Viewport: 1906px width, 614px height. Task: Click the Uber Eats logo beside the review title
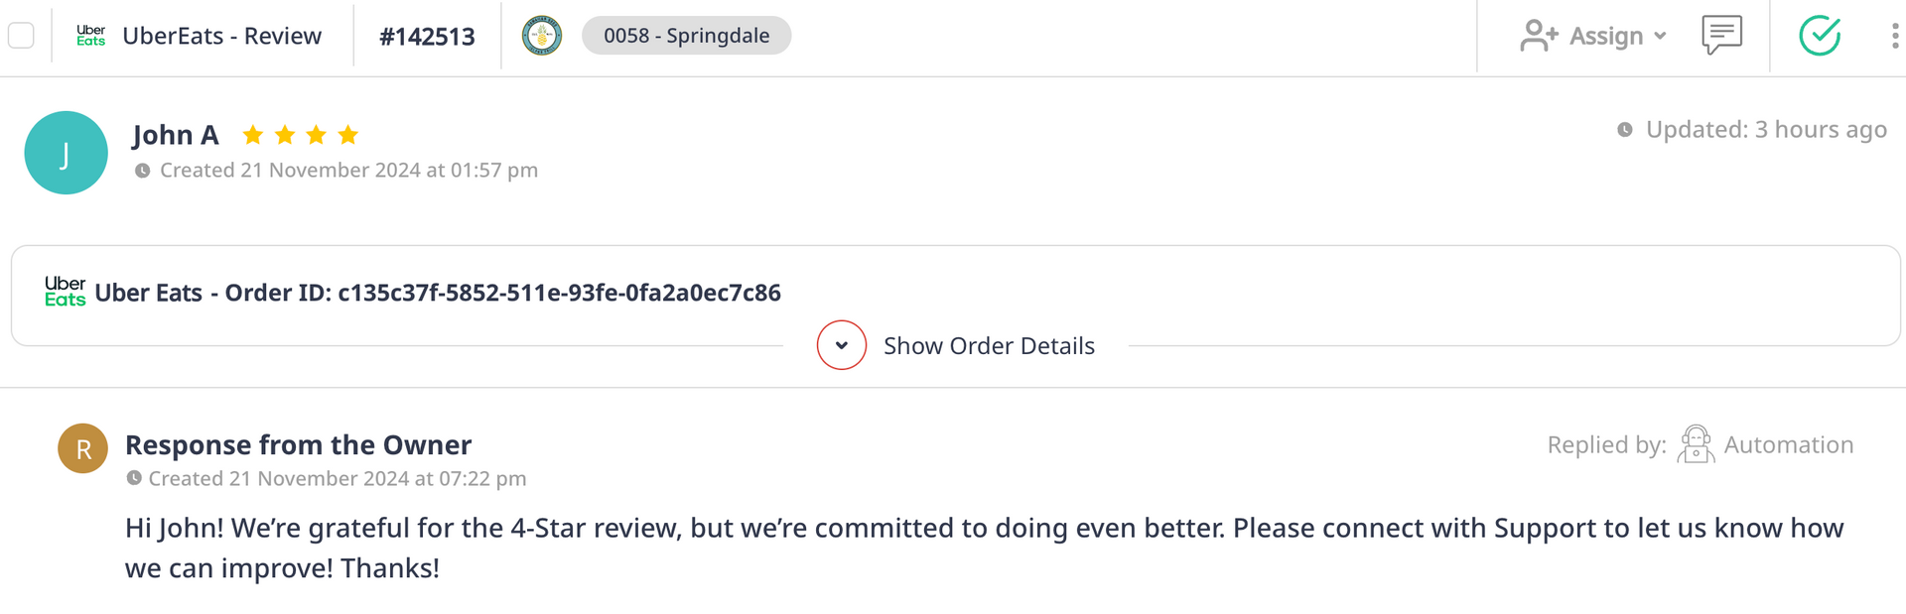click(x=91, y=36)
